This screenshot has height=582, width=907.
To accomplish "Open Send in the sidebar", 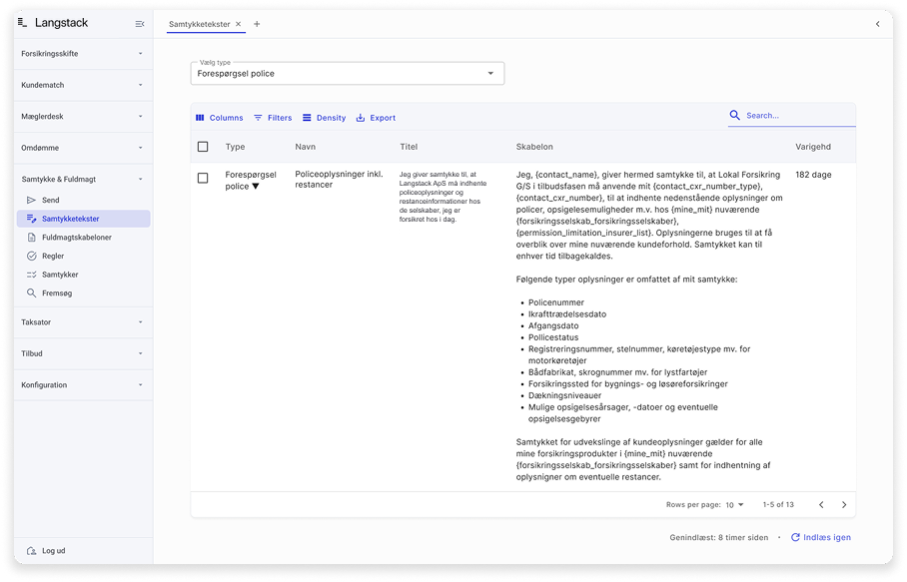I will (83, 200).
